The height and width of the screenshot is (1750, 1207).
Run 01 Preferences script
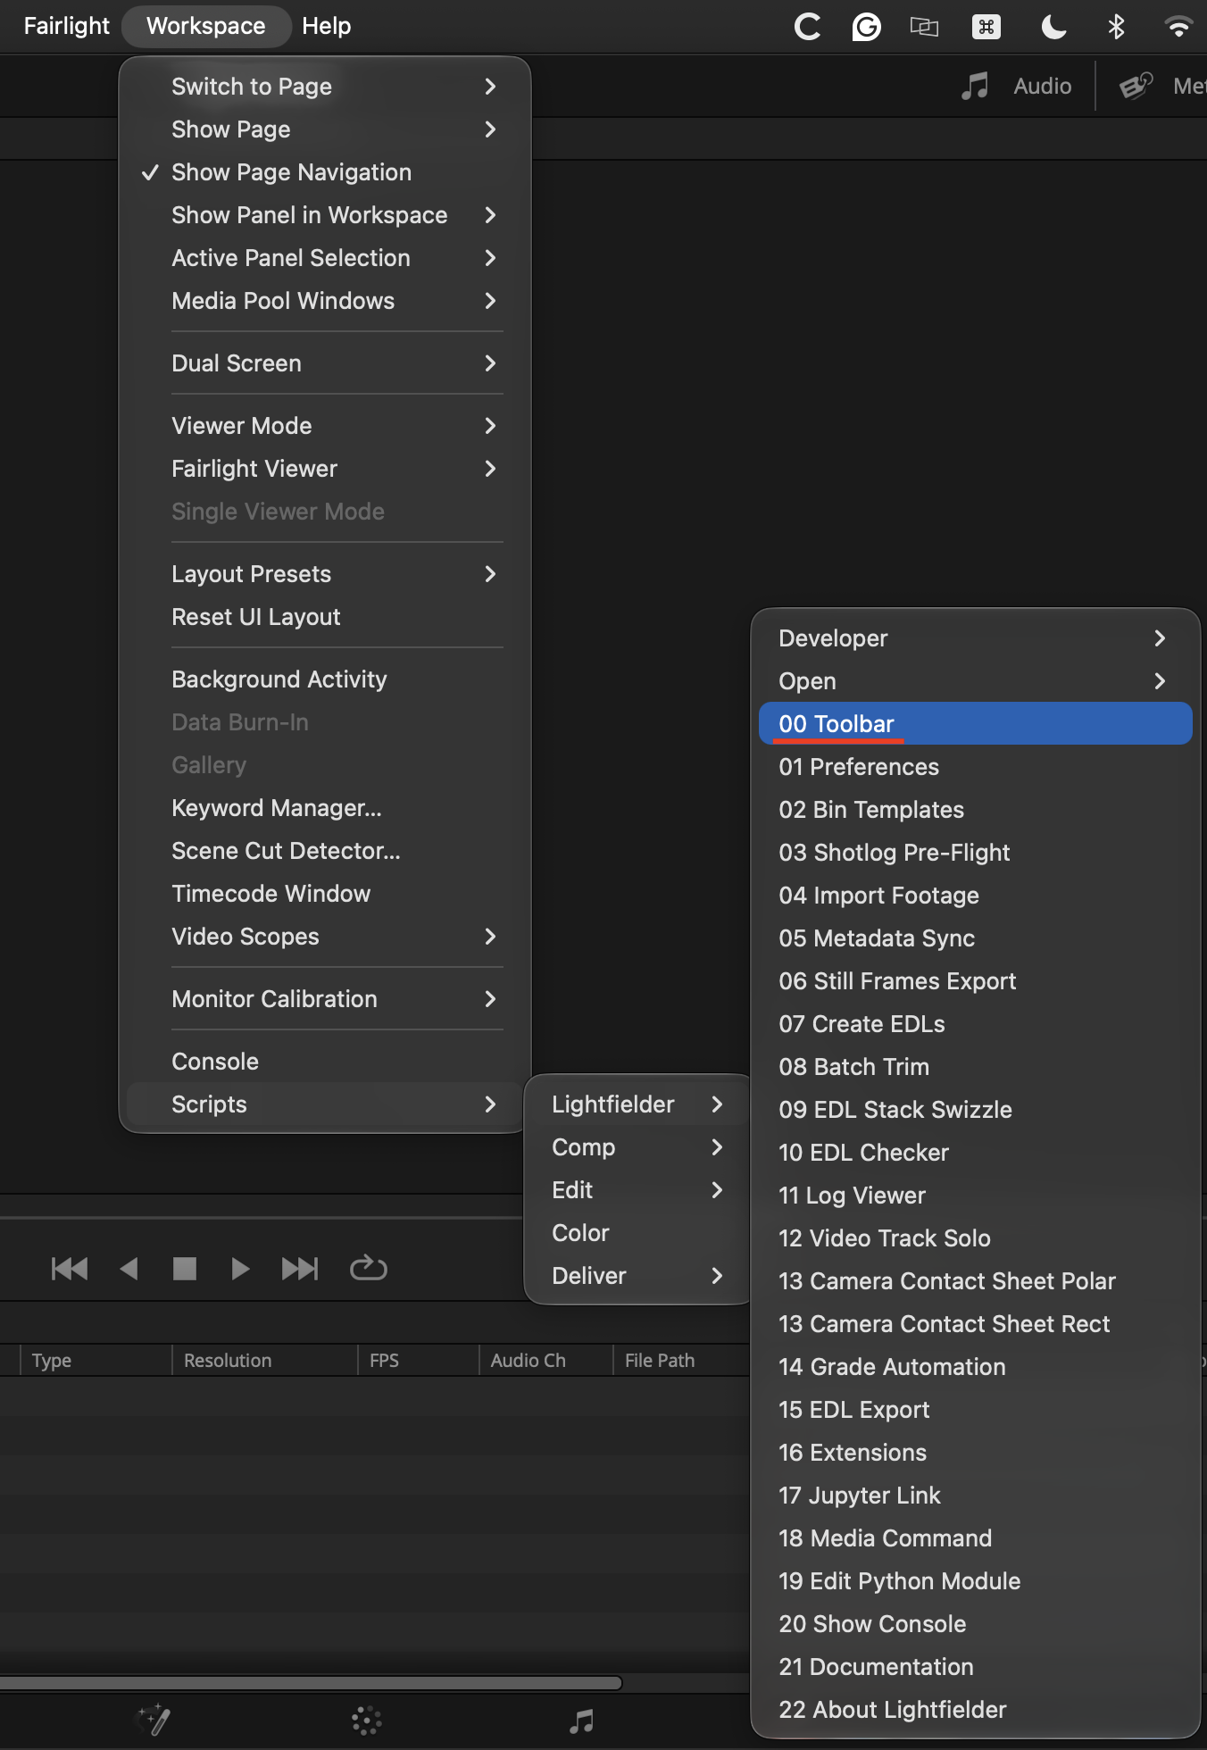point(975,767)
